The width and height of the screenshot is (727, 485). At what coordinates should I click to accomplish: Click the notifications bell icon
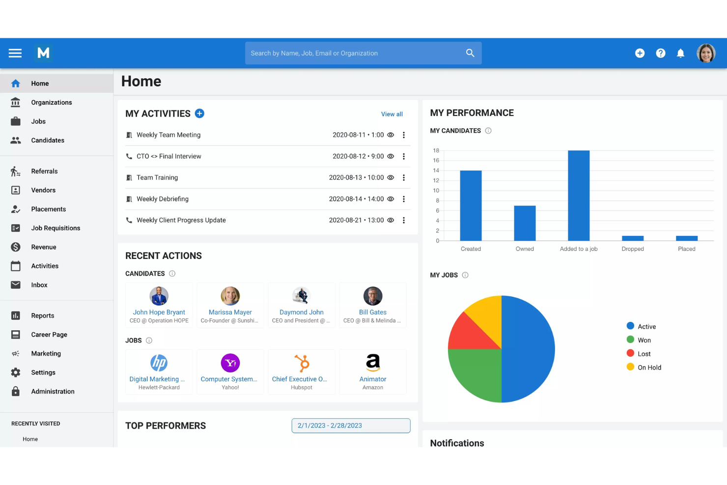[680, 53]
